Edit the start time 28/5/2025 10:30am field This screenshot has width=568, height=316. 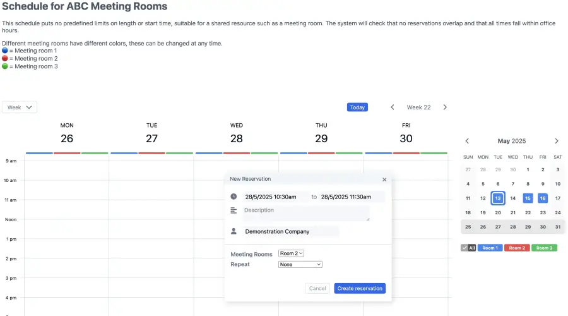click(276, 197)
